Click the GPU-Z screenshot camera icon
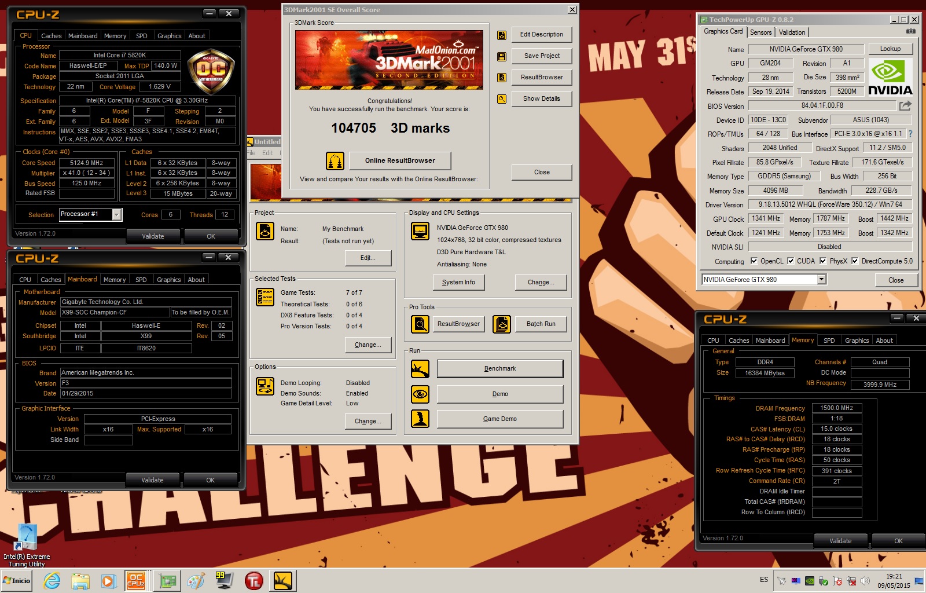The image size is (926, 593). click(x=910, y=31)
